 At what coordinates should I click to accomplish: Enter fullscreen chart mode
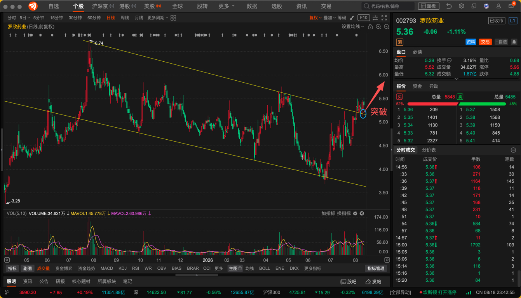(384, 18)
